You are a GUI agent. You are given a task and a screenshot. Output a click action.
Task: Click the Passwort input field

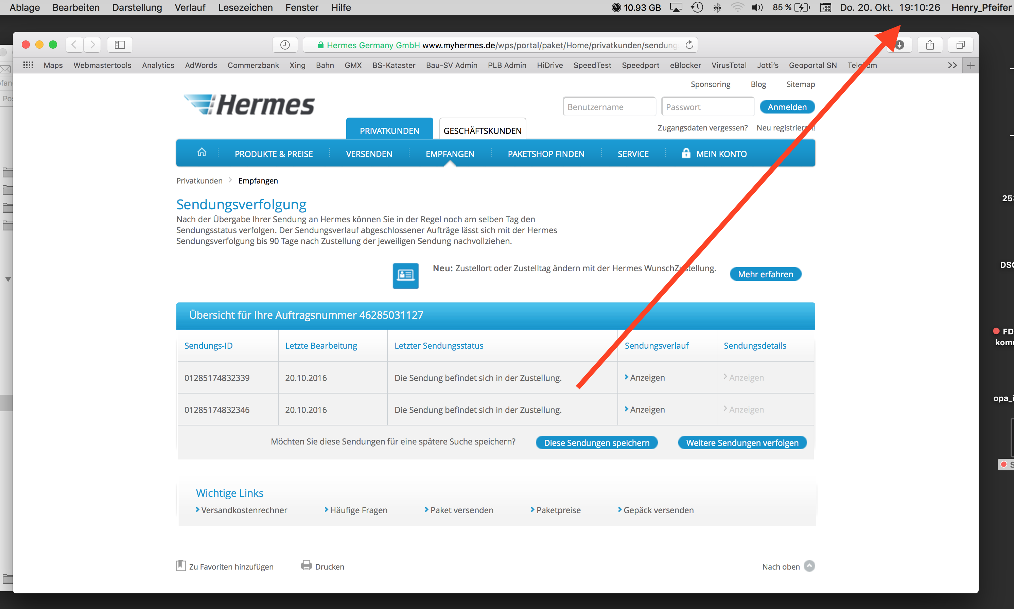point(708,107)
